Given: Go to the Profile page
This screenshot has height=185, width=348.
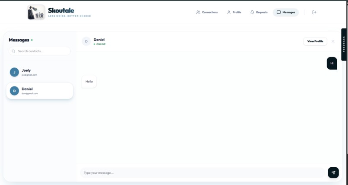Looking at the screenshot, I should [234, 12].
